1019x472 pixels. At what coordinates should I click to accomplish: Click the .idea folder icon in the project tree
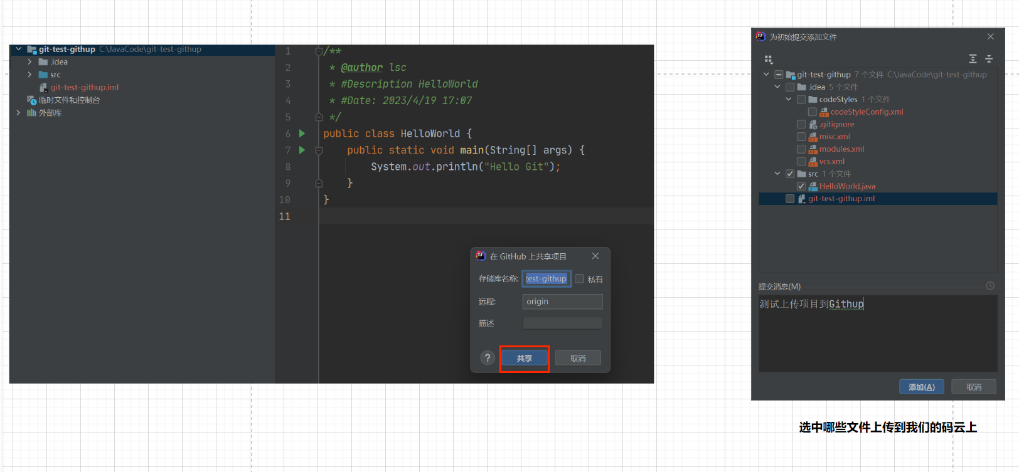(43, 62)
